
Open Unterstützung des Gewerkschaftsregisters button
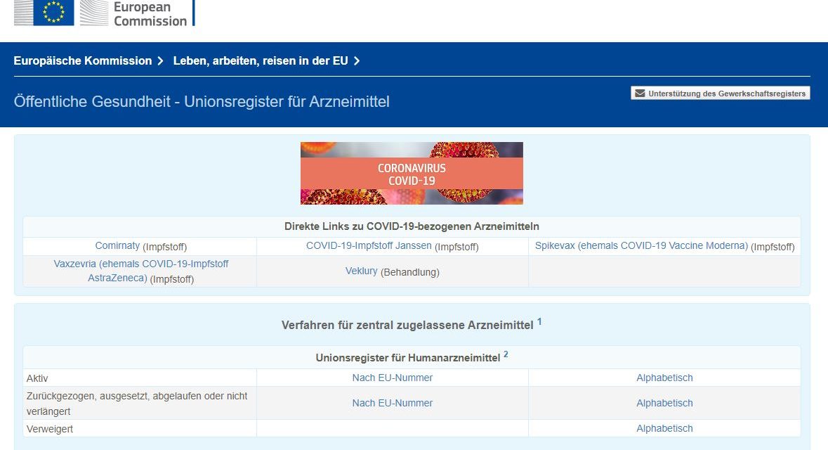click(x=721, y=94)
